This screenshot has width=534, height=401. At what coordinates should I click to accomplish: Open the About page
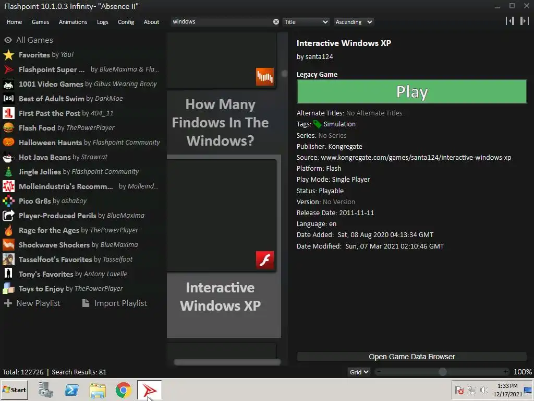(x=151, y=22)
